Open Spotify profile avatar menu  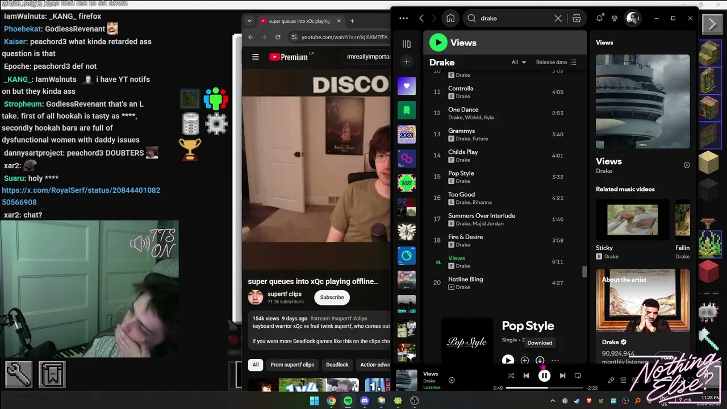point(633,18)
